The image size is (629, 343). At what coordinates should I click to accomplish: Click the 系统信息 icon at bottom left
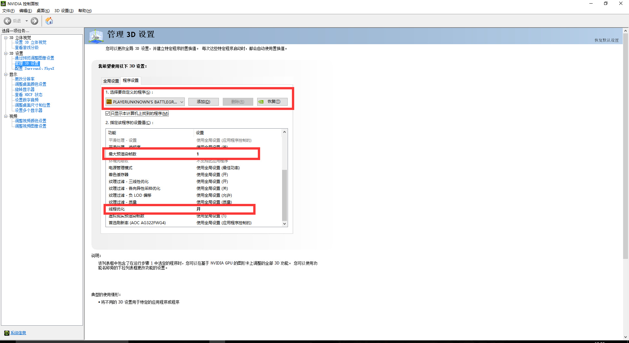[7, 333]
